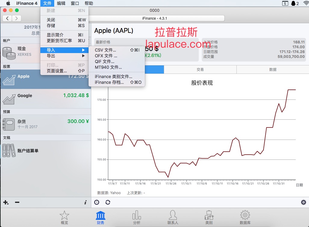Click the 股价表现 chart title
Image resolution: width=309 pixels, height=227 pixels.
202,83
